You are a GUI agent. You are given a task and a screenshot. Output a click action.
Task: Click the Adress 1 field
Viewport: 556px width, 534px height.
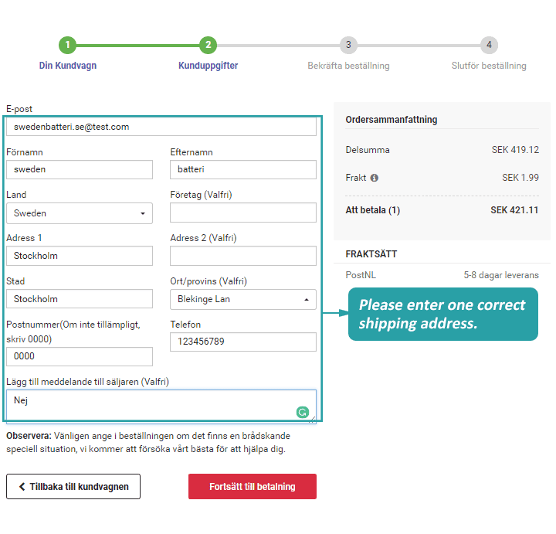(x=79, y=256)
